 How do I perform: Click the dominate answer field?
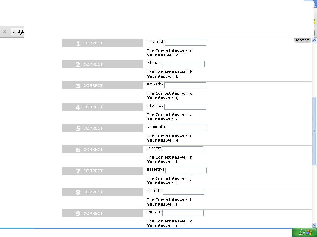pyautogui.click(x=186, y=128)
